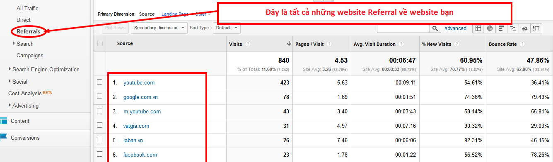Click the Visits column header
553x162 pixels.
(236, 44)
